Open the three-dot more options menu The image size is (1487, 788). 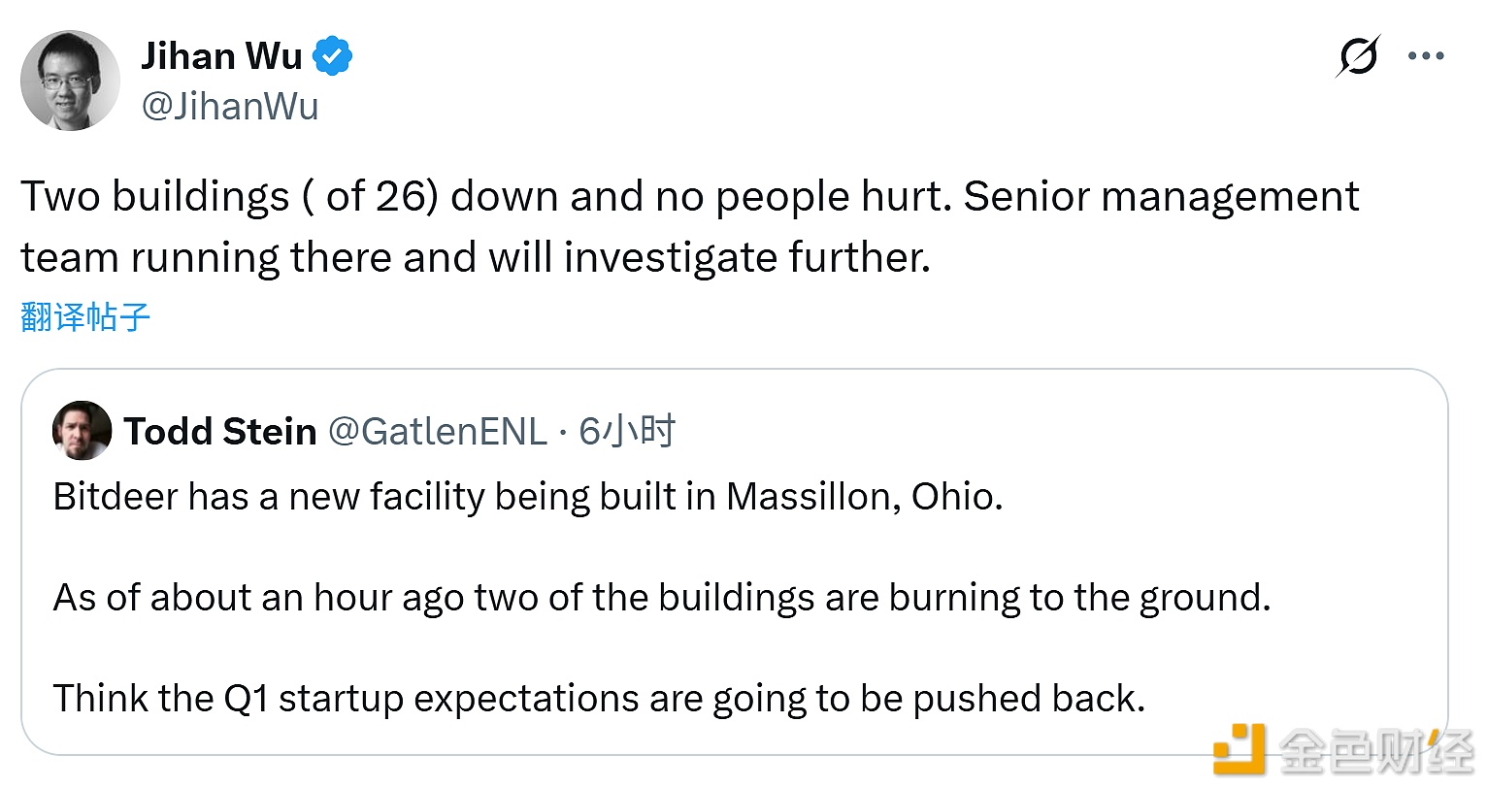[x=1425, y=56]
